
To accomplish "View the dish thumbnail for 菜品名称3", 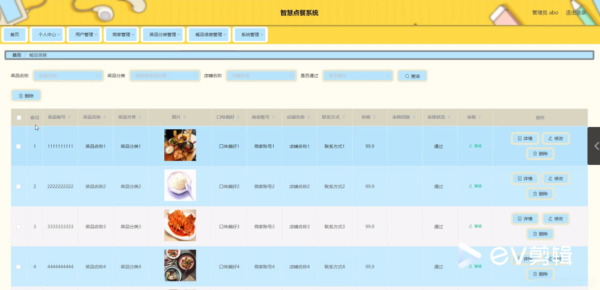I will [180, 226].
